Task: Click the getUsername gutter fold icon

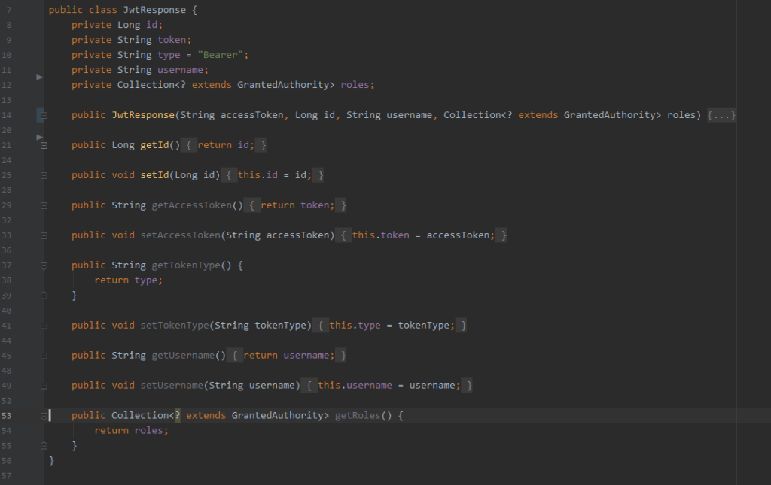Action: 44,356
